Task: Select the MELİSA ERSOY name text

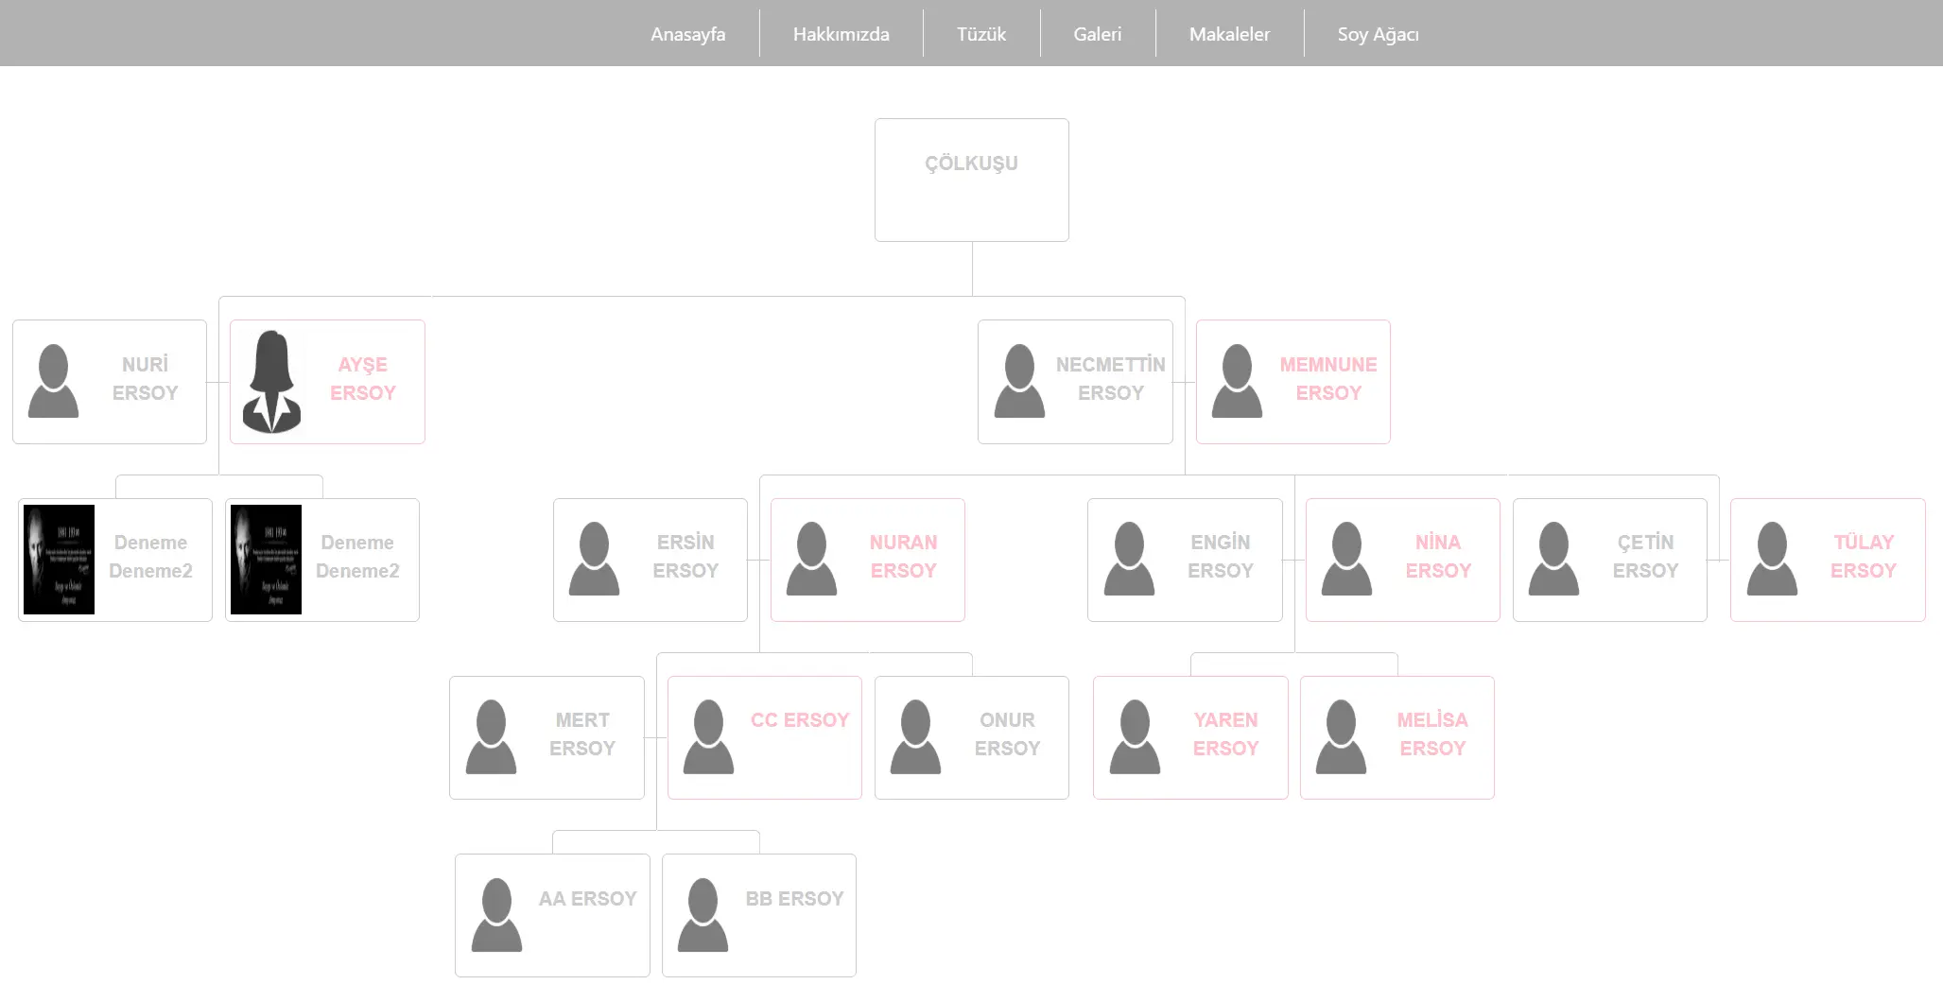Action: (1432, 734)
